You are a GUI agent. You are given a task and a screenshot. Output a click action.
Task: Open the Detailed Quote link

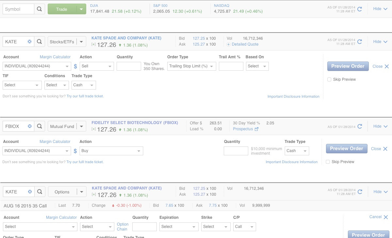(245, 44)
